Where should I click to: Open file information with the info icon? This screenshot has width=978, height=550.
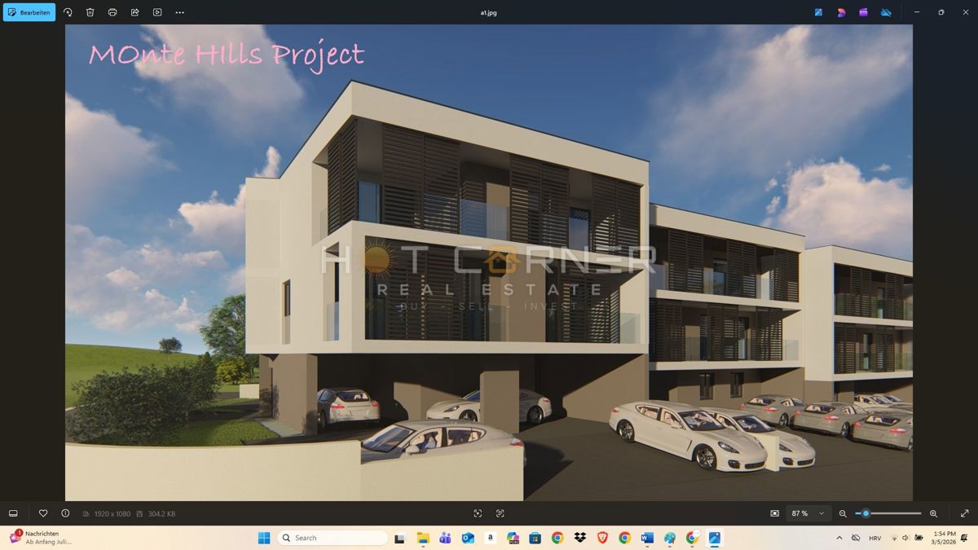[65, 513]
